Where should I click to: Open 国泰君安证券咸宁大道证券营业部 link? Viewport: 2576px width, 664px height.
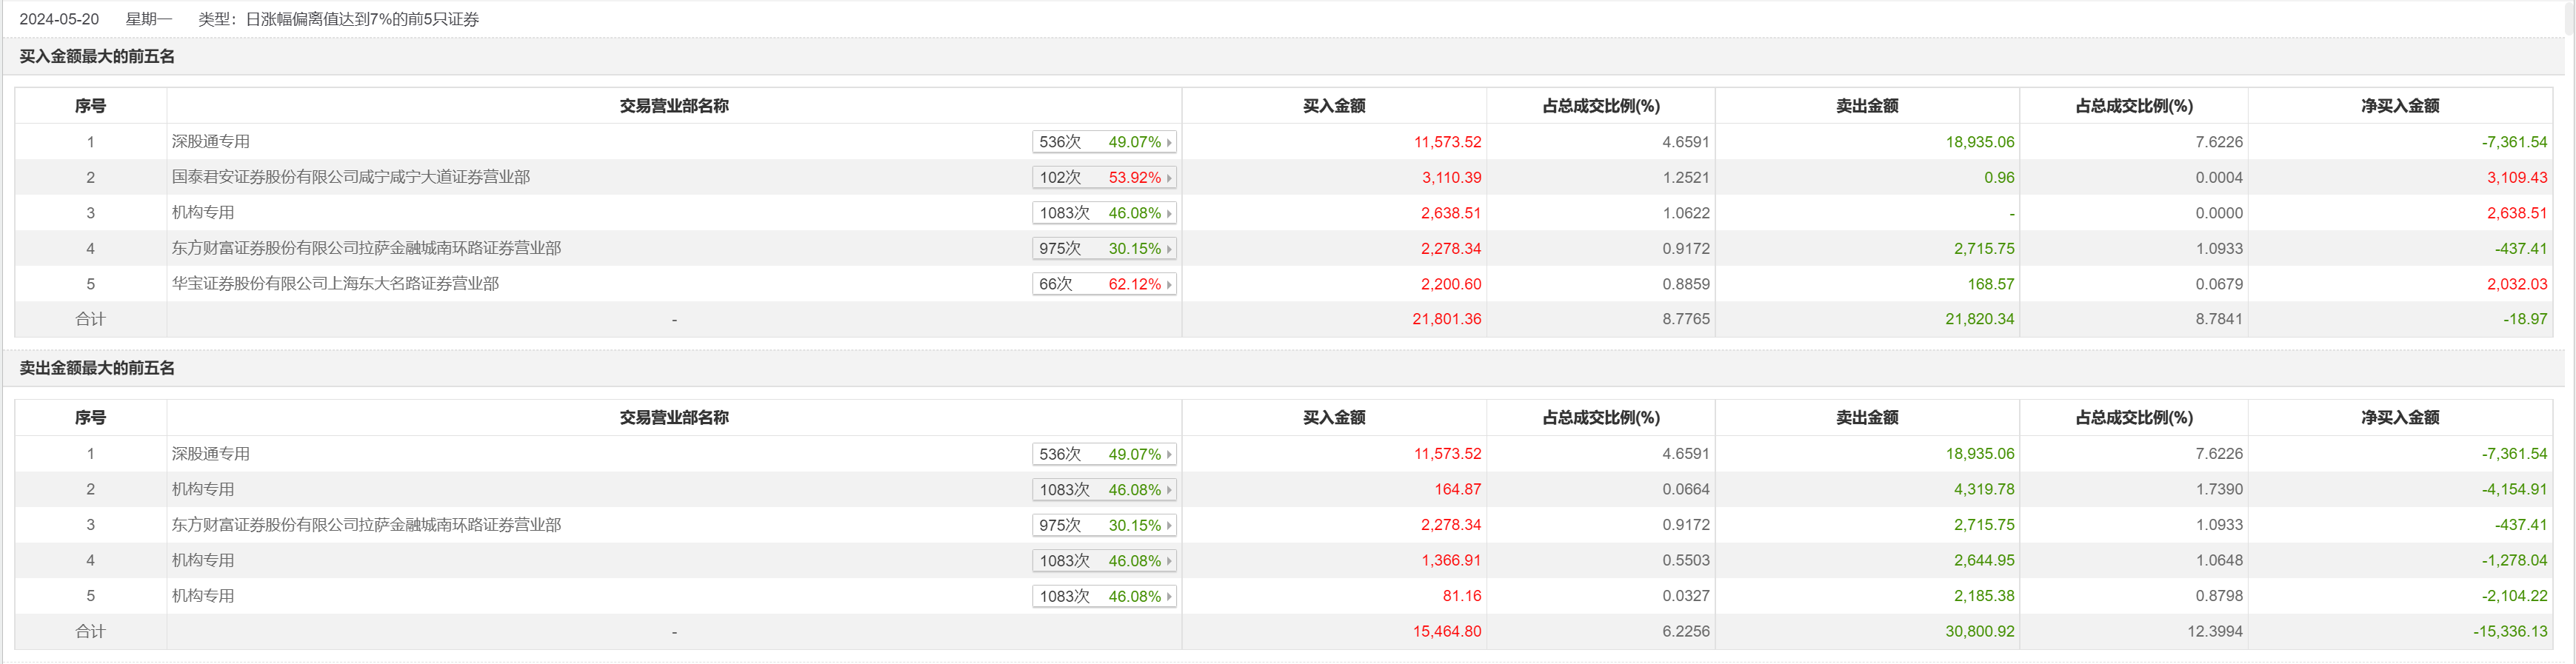pyautogui.click(x=351, y=177)
